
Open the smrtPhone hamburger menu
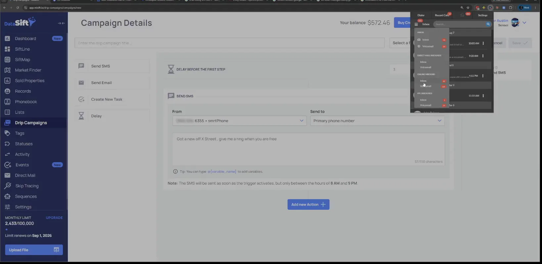click(x=416, y=24)
